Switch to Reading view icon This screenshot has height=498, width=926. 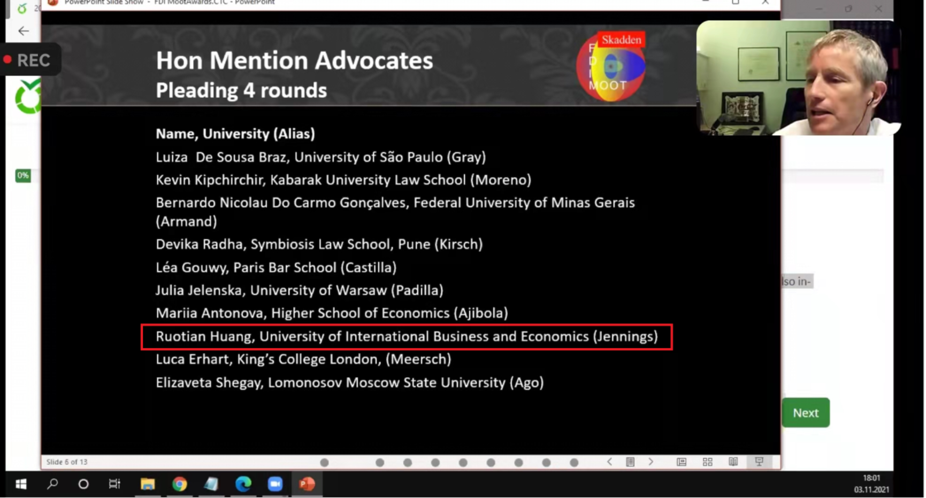pyautogui.click(x=733, y=462)
